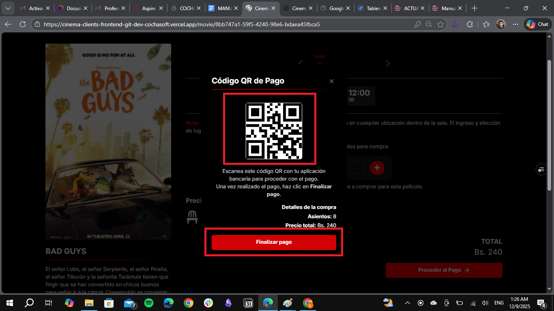
Task: Click the QR code image
Action: pyautogui.click(x=274, y=131)
